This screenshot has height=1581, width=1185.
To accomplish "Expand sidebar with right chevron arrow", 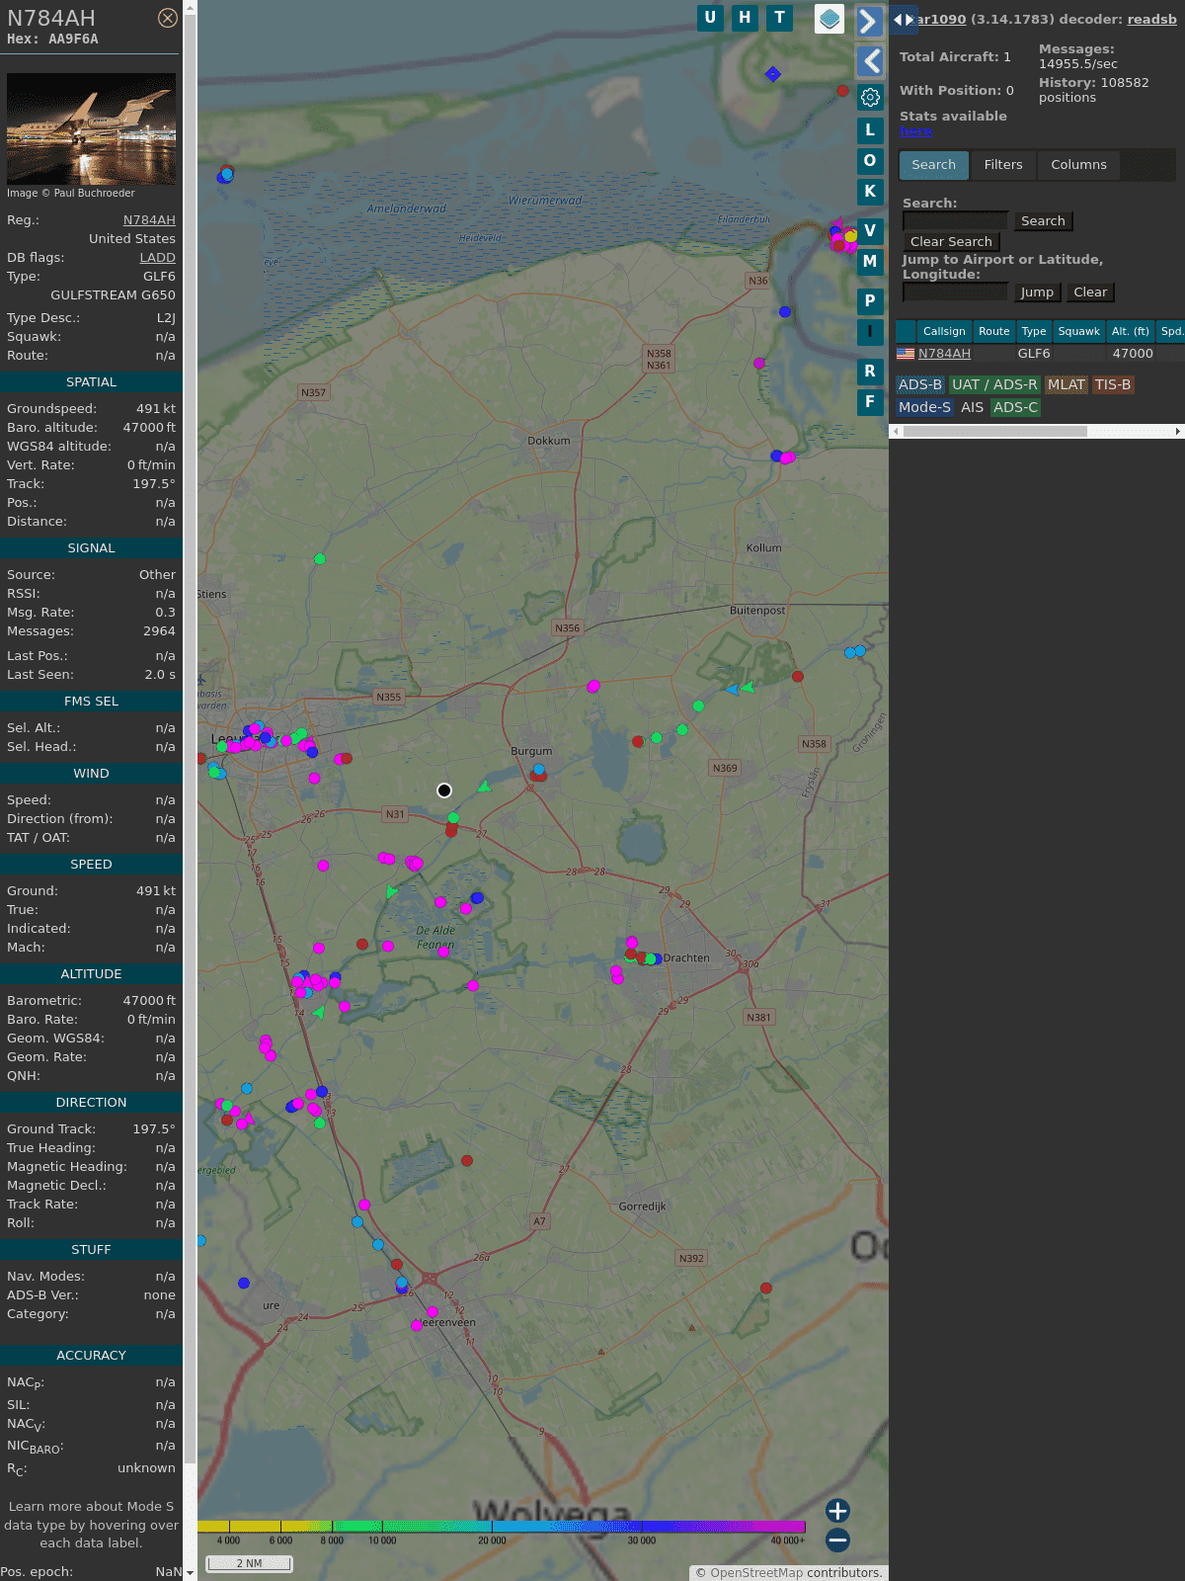I will (868, 22).
